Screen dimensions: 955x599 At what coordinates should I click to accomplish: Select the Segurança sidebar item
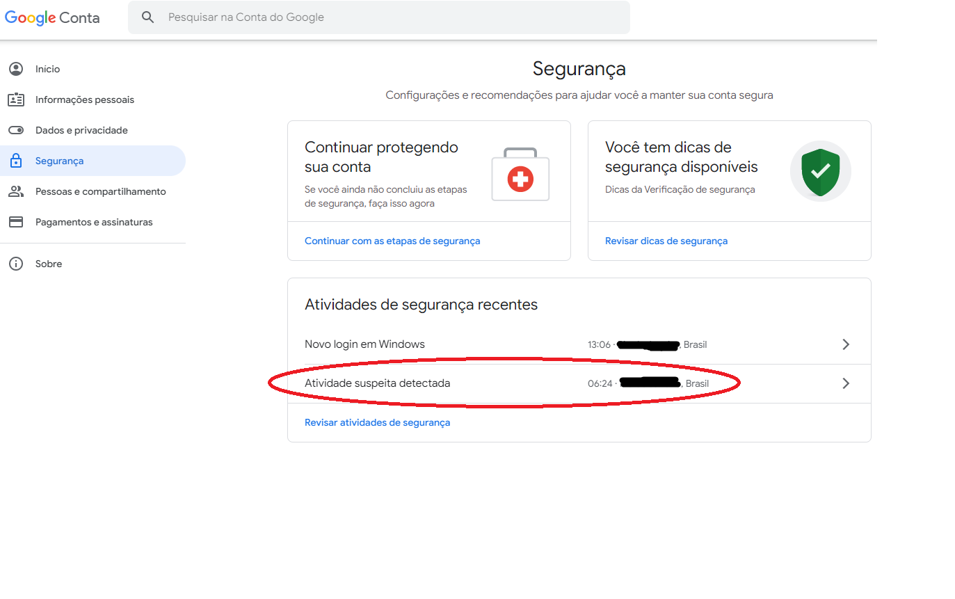coord(93,161)
